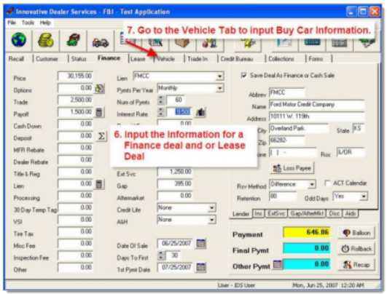Click the Retention field
Viewport: 387px width, 294px height.
283,196
